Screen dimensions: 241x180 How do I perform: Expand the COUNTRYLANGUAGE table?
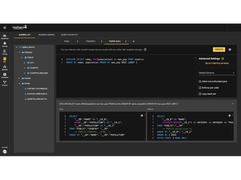pos(25,73)
